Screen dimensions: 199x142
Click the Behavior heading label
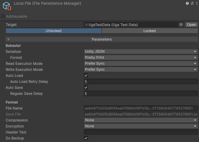(x=13, y=46)
